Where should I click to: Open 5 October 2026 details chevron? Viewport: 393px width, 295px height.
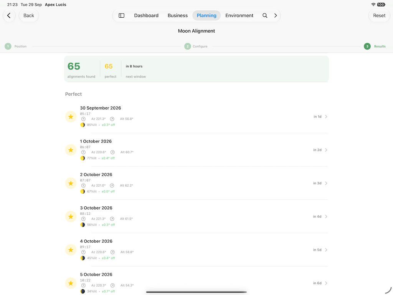pyautogui.click(x=326, y=283)
